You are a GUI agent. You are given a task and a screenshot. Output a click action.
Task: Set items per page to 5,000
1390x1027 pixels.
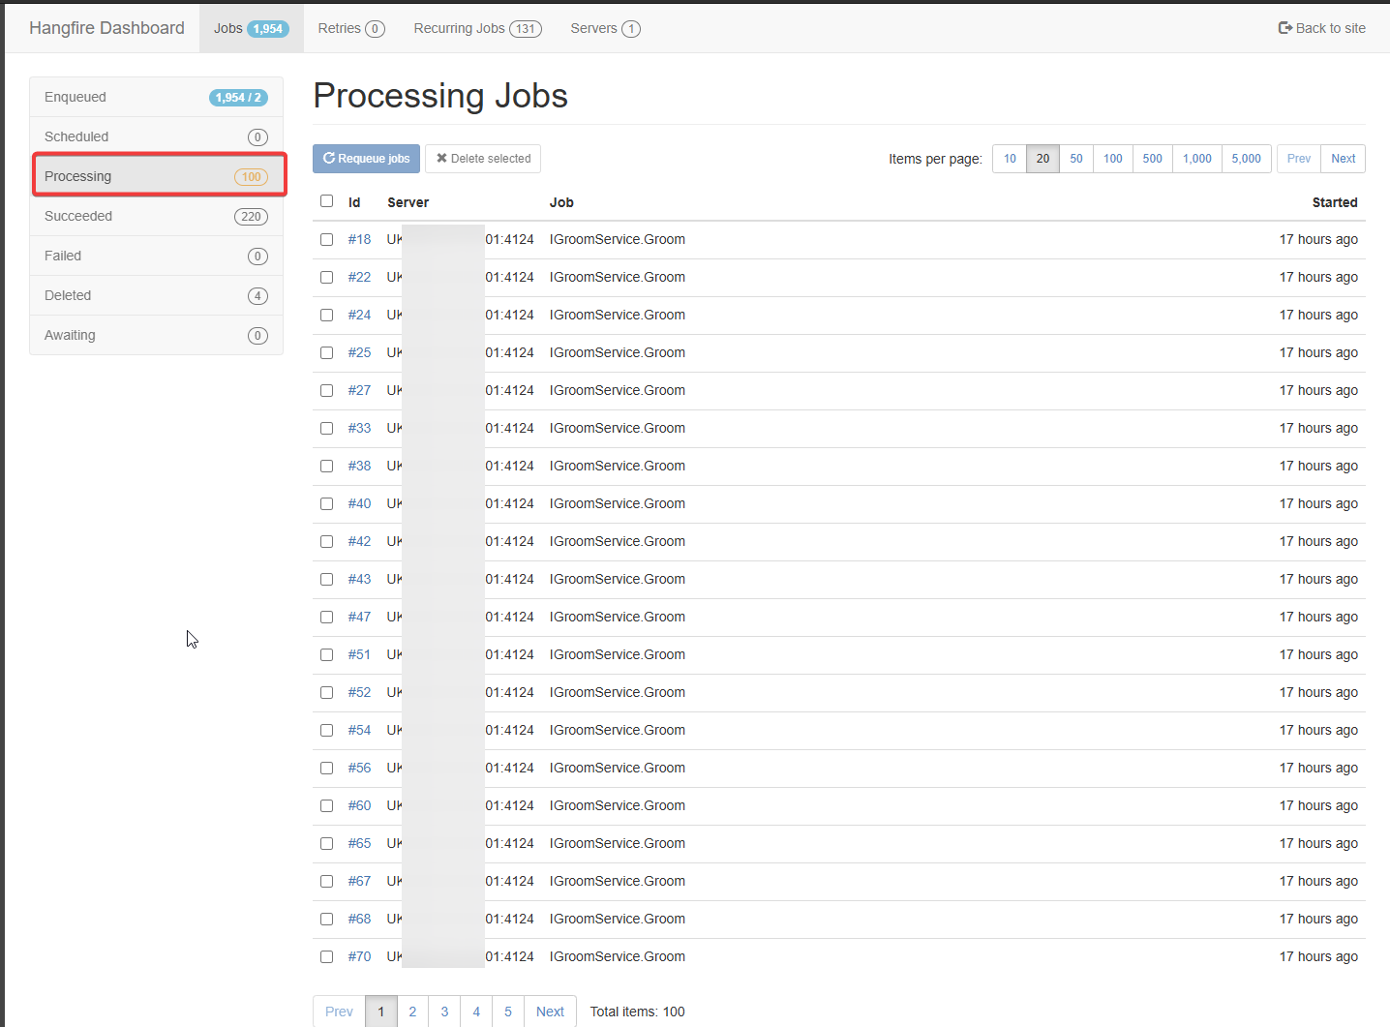[x=1246, y=159]
